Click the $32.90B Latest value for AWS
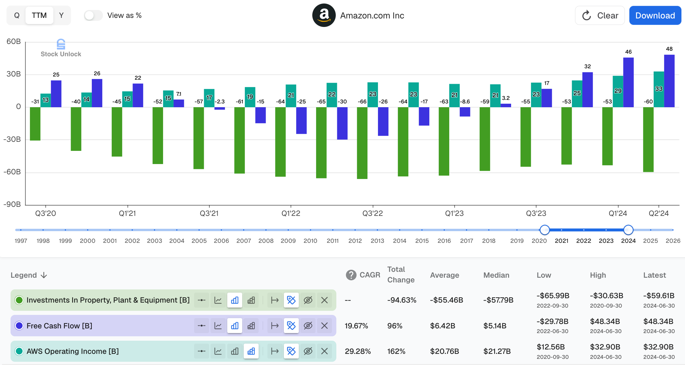The width and height of the screenshot is (685, 365). pyautogui.click(x=658, y=347)
